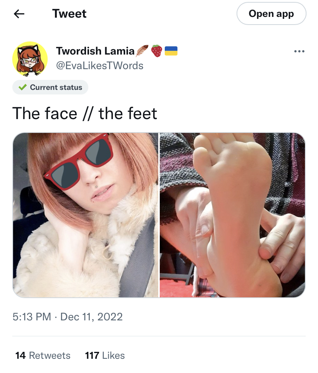
Task: Click the 5:13 PM timestamp
Action: 32,317
